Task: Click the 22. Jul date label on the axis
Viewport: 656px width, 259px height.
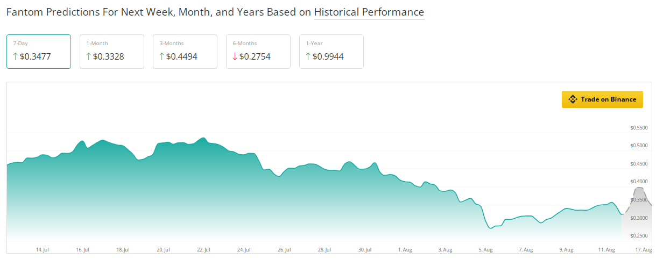Action: [x=203, y=250]
